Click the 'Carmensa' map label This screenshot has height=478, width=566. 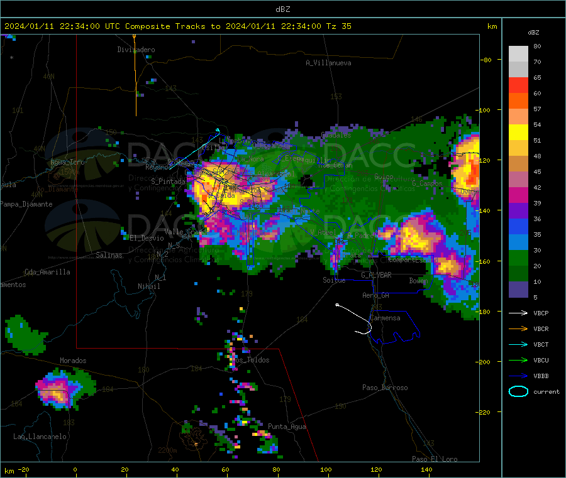[x=385, y=318]
